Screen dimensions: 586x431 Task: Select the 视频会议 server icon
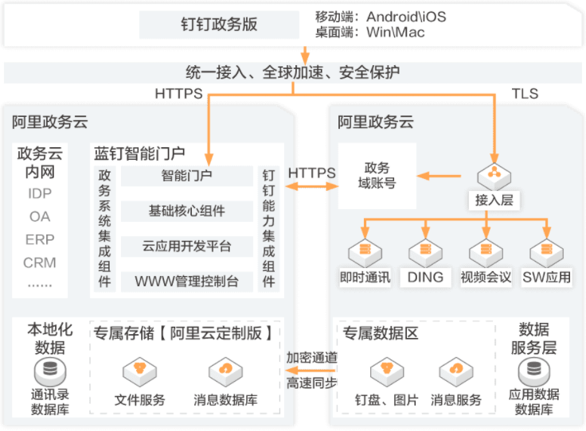486,252
